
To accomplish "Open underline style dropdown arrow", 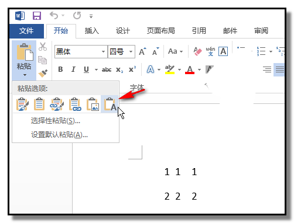I will coord(96,69).
